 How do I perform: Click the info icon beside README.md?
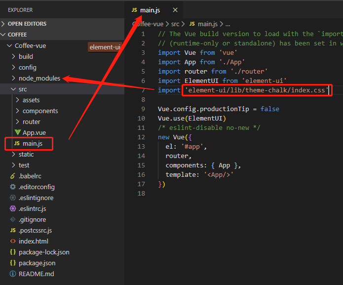pos(13,274)
